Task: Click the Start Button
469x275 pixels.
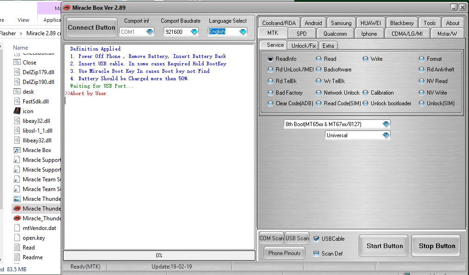Action: pyautogui.click(x=384, y=246)
